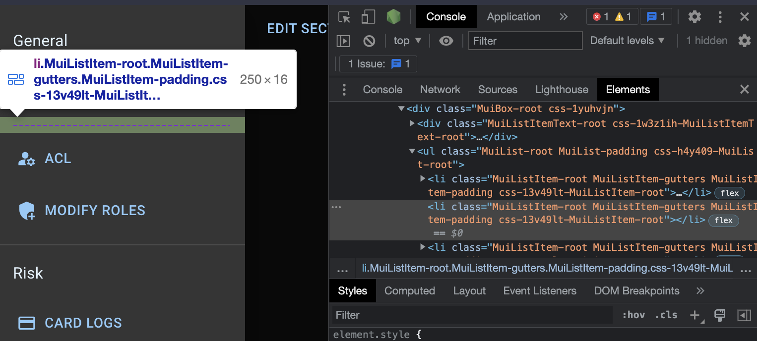Open the Event Listeners pane tab
Screen dimensions: 757x341
pos(540,291)
